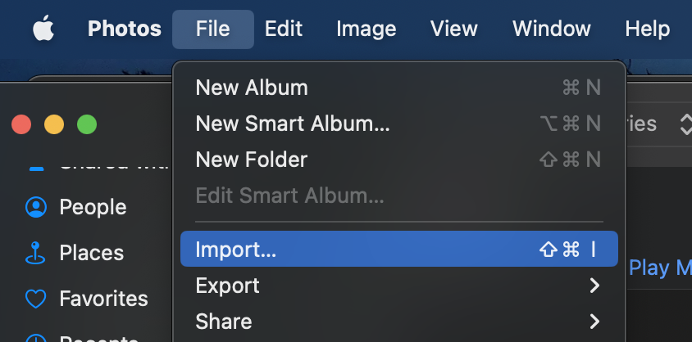Click the People sidebar icon
This screenshot has width=692, height=342.
(36, 207)
